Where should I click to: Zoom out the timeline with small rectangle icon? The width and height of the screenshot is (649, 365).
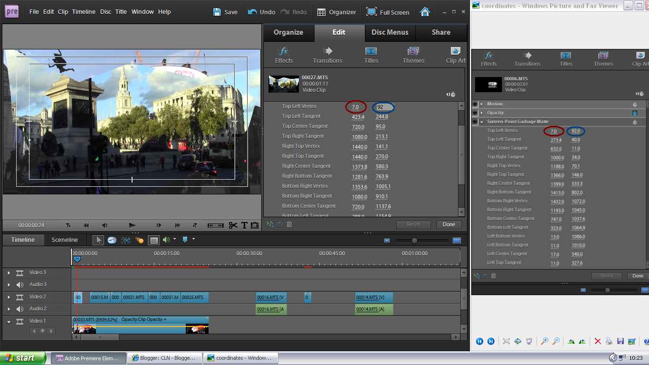click(x=387, y=240)
